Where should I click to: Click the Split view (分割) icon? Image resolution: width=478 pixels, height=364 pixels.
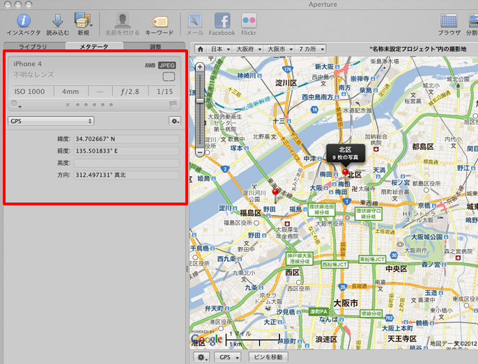point(473,21)
